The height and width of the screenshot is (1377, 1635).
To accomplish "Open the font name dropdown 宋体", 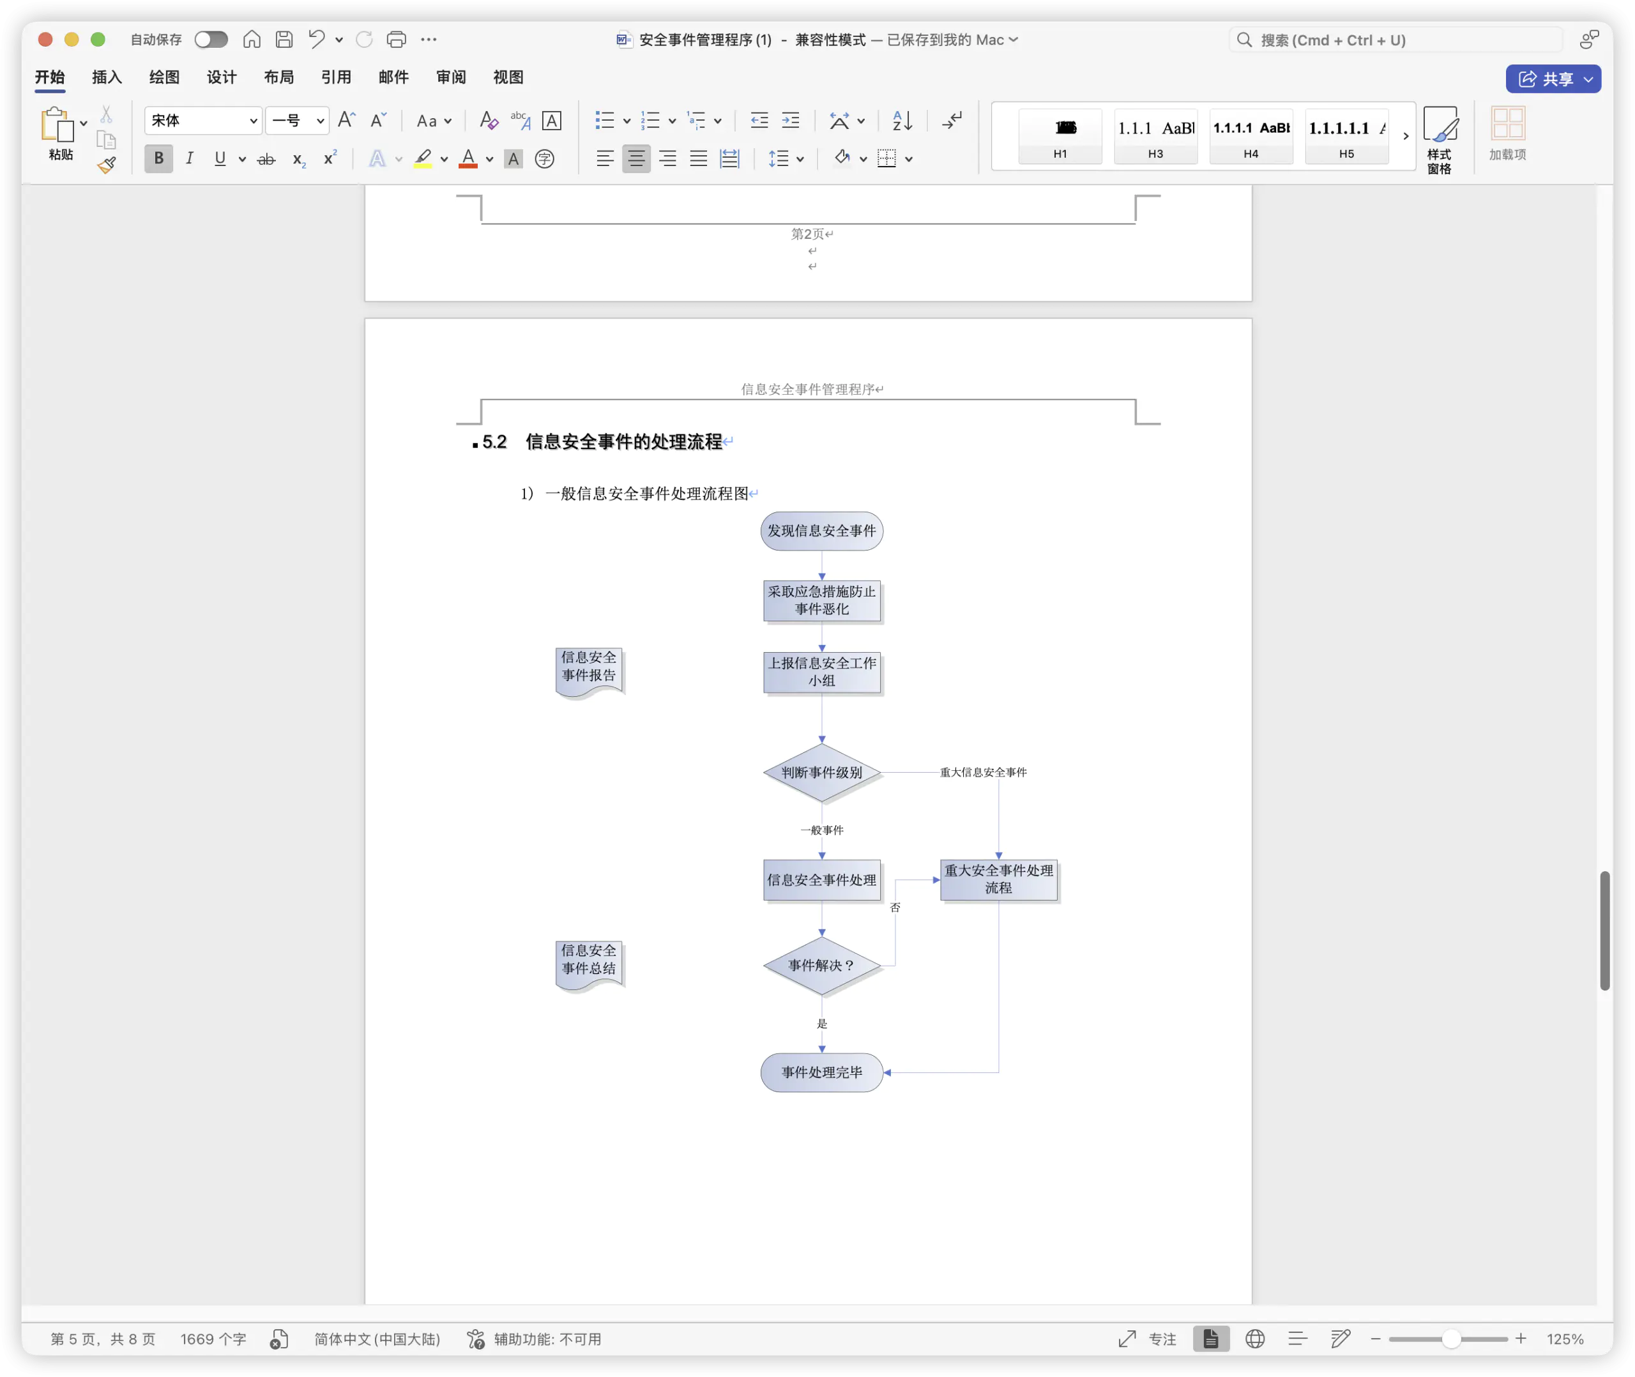I will click(x=253, y=121).
